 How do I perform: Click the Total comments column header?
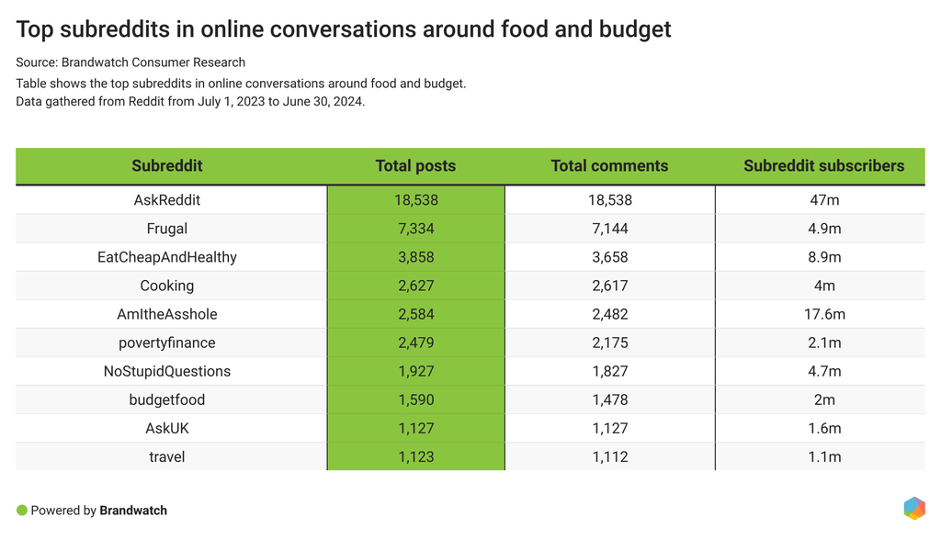609,166
